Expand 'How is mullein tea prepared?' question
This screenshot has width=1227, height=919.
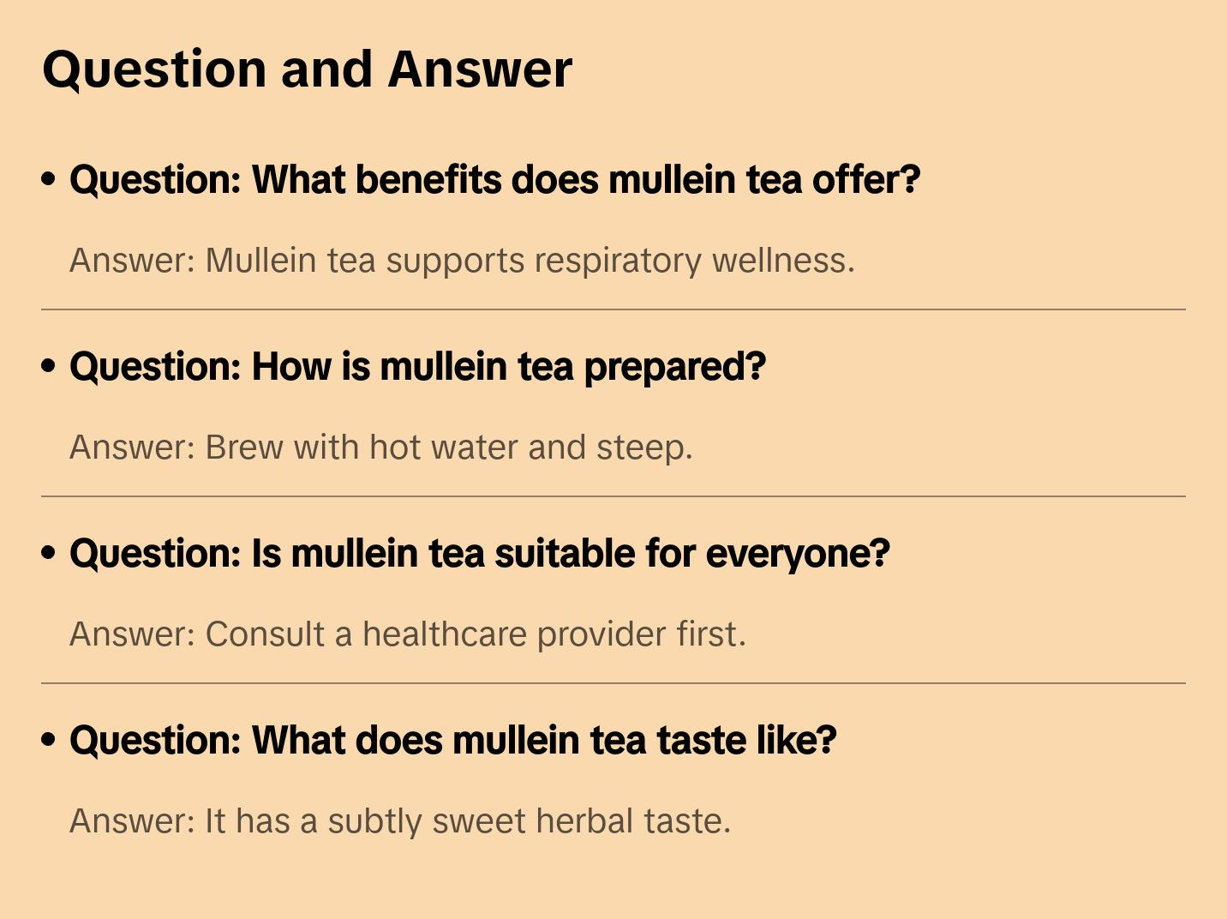[417, 367]
